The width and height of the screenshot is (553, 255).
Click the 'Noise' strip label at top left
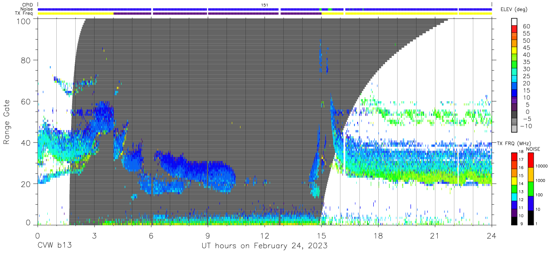(27, 9)
